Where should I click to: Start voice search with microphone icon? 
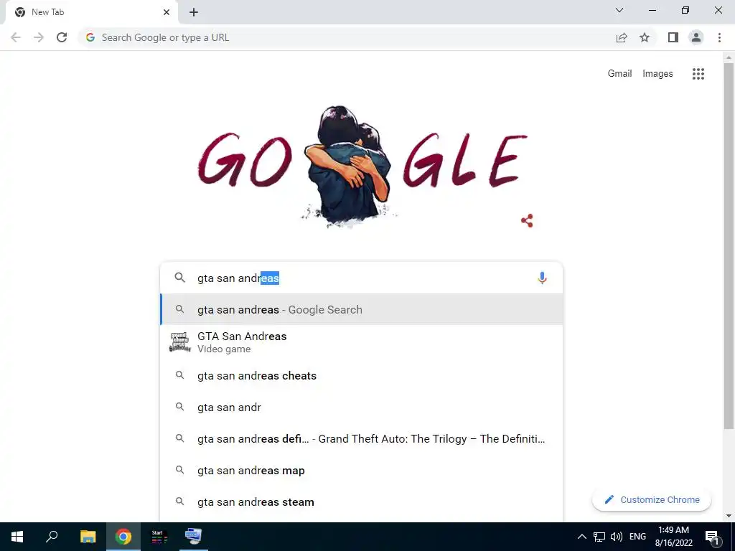pos(542,278)
